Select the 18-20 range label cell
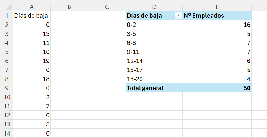This screenshot has width=267, height=138. point(154,79)
